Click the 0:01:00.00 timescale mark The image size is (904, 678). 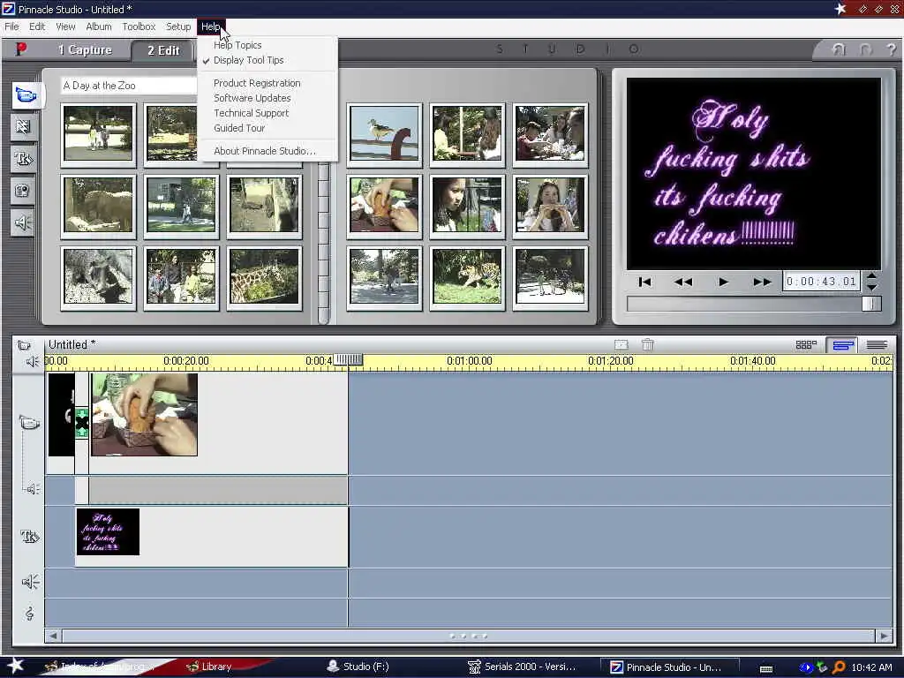pyautogui.click(x=470, y=361)
